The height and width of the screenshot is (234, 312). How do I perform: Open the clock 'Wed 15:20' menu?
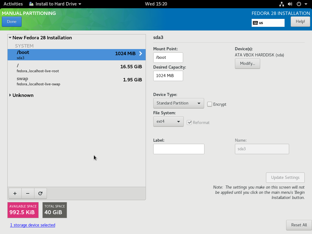point(156,4)
